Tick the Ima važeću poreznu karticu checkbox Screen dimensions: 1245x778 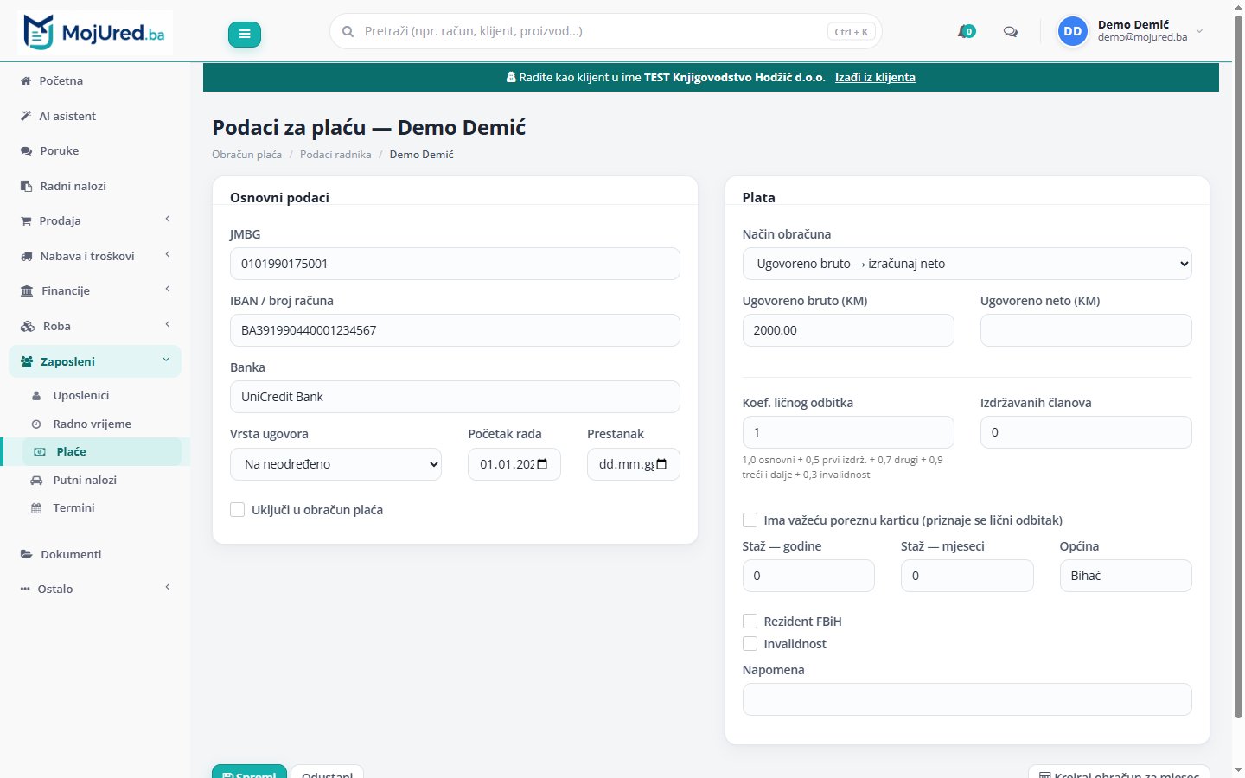tap(750, 520)
